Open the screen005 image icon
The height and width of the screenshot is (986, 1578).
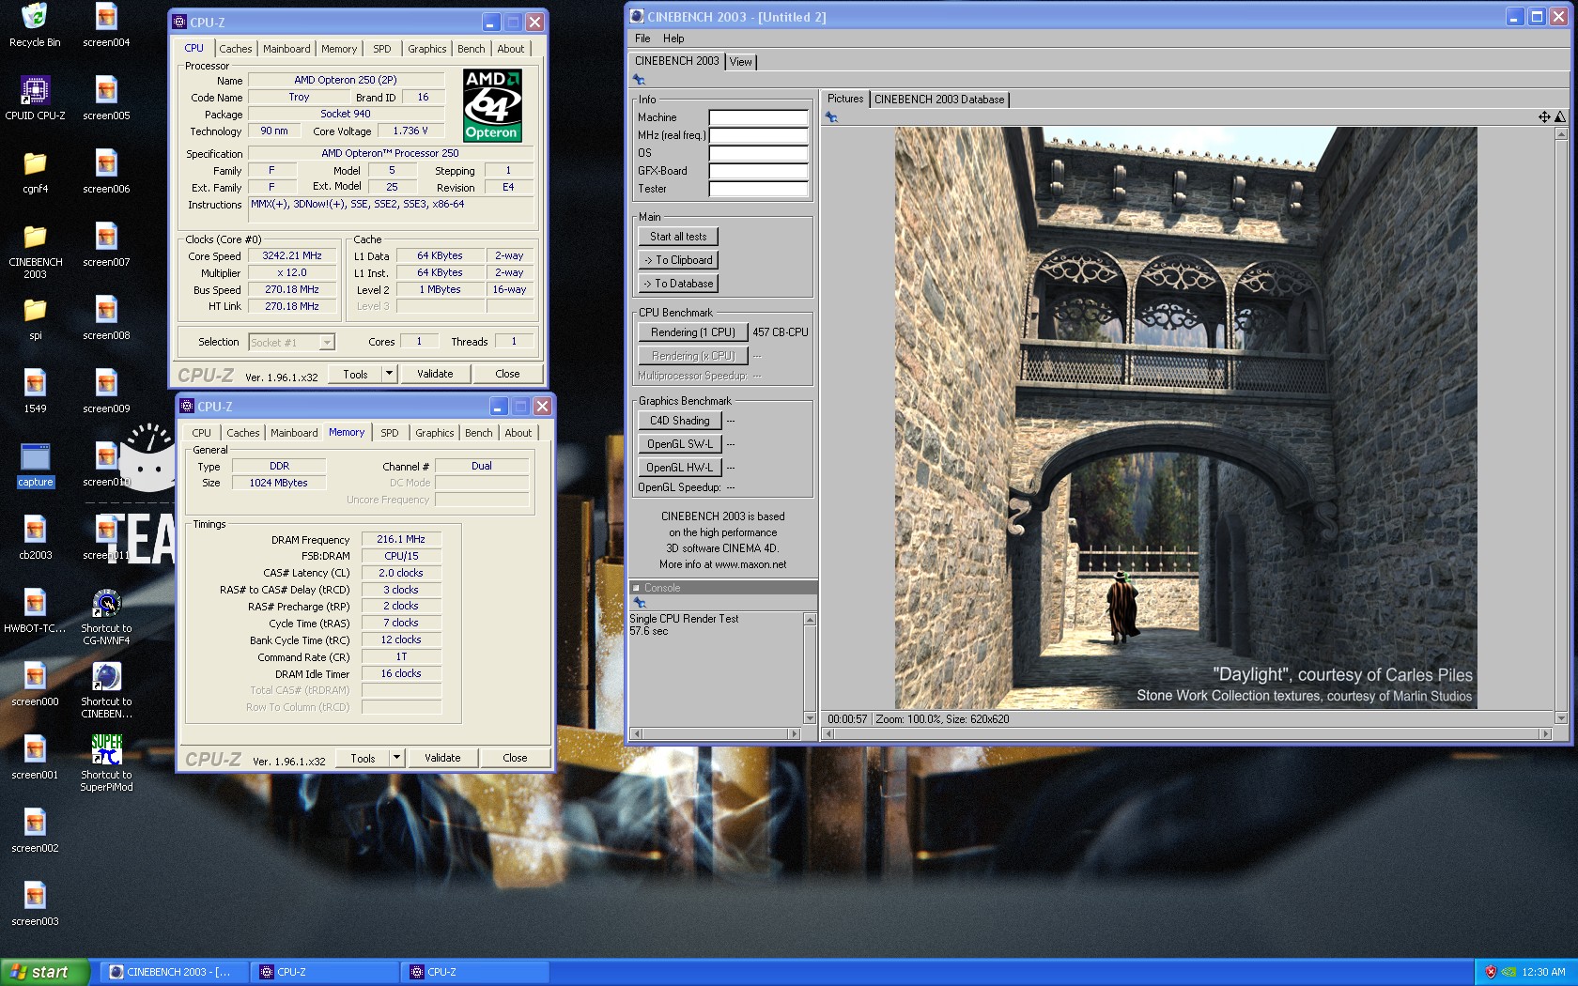[106, 98]
